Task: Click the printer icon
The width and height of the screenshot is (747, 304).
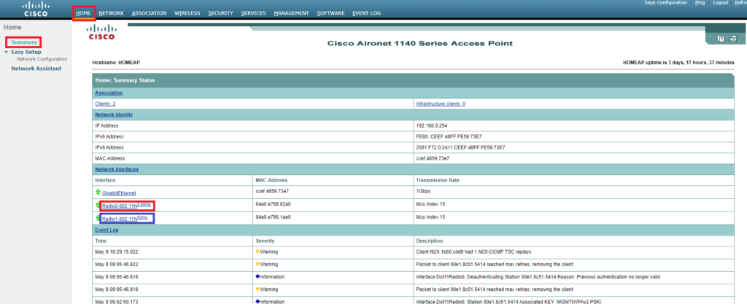Action: [734, 39]
